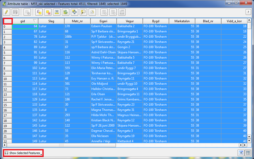Click the horizontal scrollbar thumb
The image size is (254, 159).
(x=61, y=145)
